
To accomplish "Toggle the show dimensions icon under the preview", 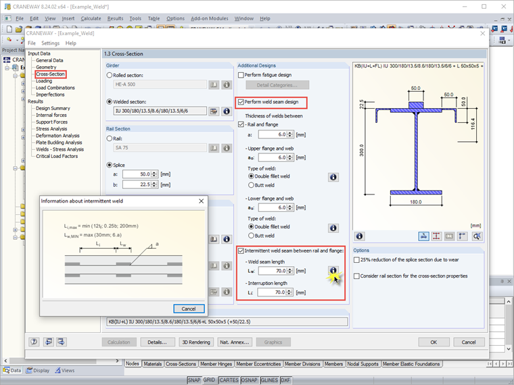I will pos(423,236).
